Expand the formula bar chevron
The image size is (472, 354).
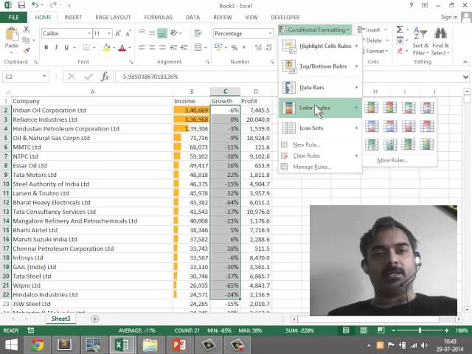coord(465,77)
